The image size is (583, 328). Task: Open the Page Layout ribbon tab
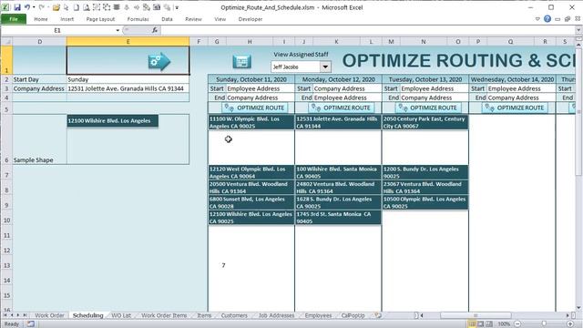click(x=100, y=19)
